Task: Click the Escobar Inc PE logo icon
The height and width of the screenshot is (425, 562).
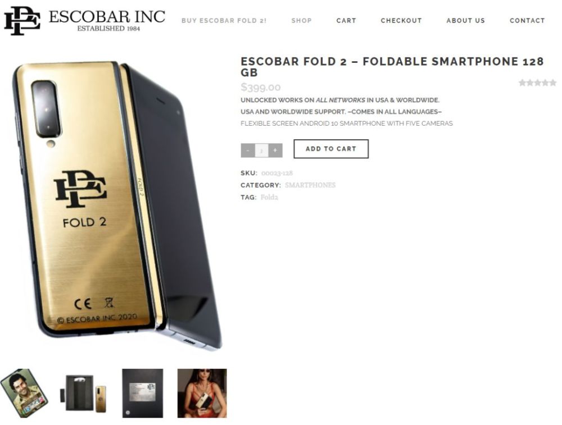Action: [22, 21]
